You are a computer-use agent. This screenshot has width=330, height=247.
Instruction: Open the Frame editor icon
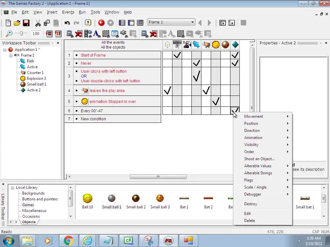(131, 23)
